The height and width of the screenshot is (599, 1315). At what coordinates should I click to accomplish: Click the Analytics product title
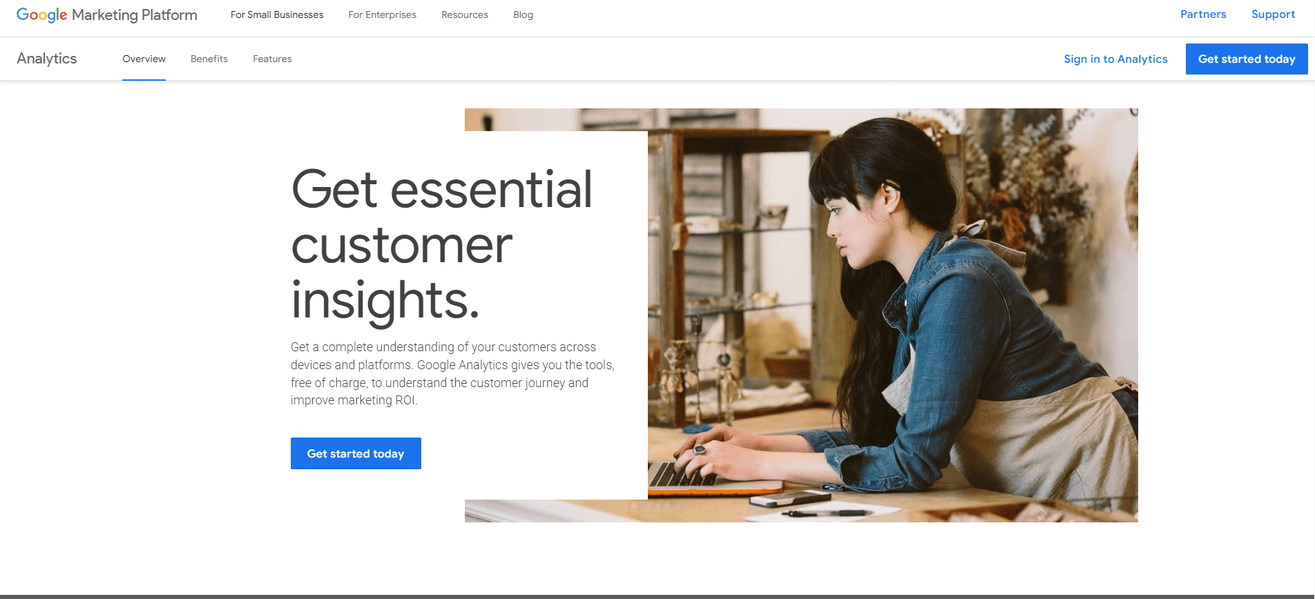(47, 59)
